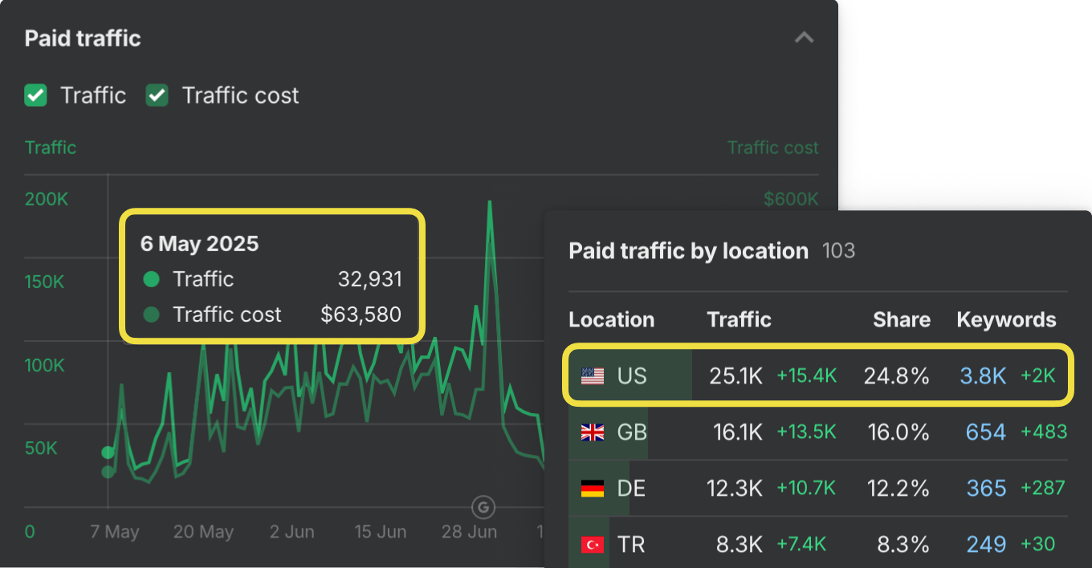Click the Paid traffic by location heading

pos(688,251)
